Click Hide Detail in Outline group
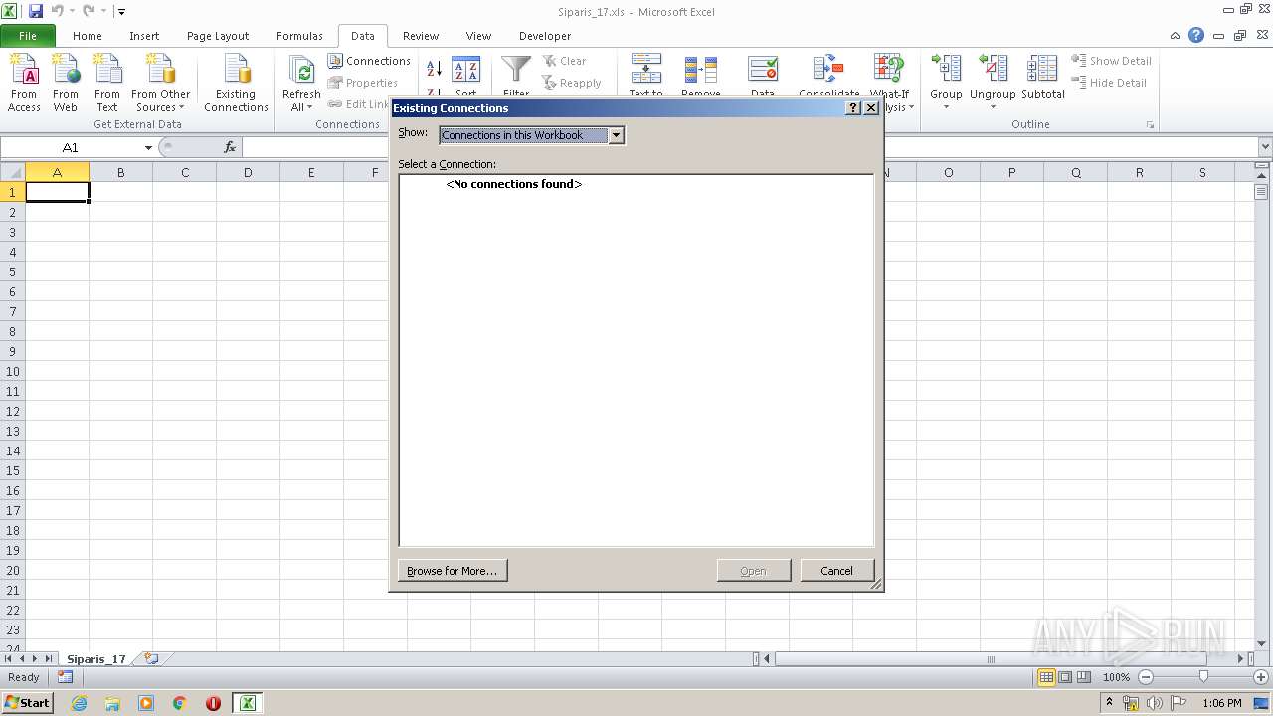 click(1109, 83)
